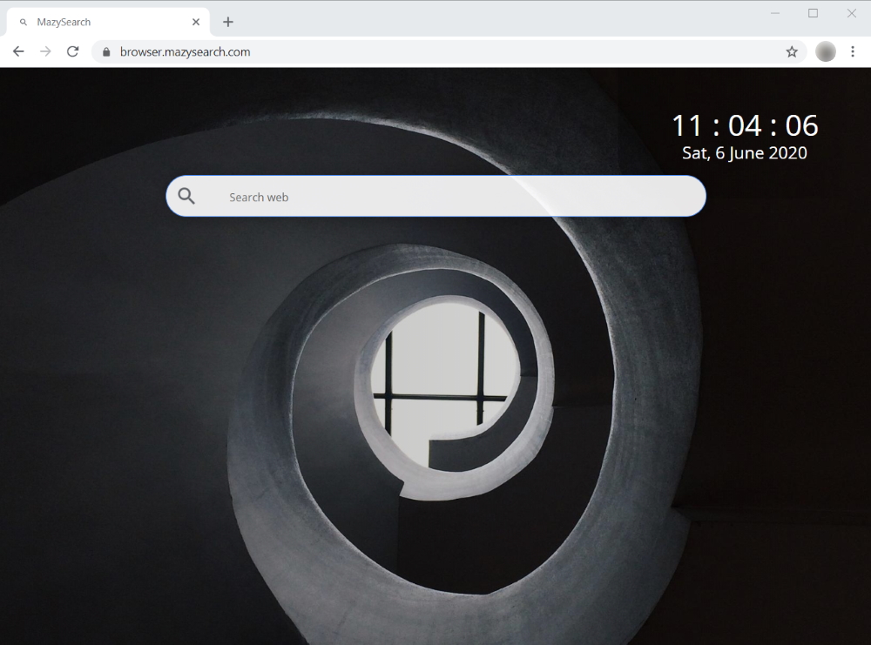Click the magnifier icon in the search box

click(186, 197)
